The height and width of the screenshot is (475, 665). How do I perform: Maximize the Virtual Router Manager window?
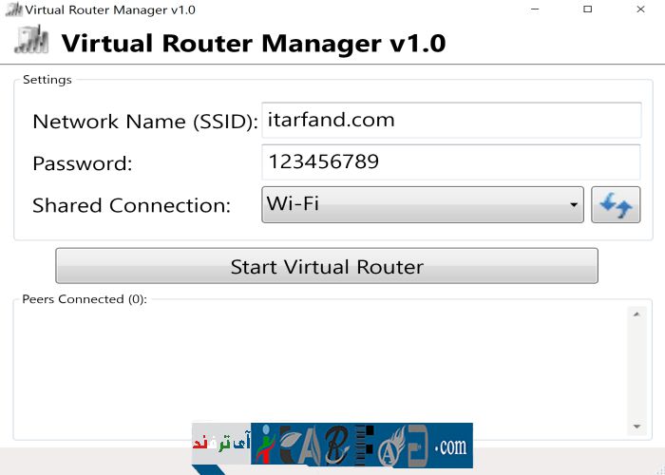point(588,9)
